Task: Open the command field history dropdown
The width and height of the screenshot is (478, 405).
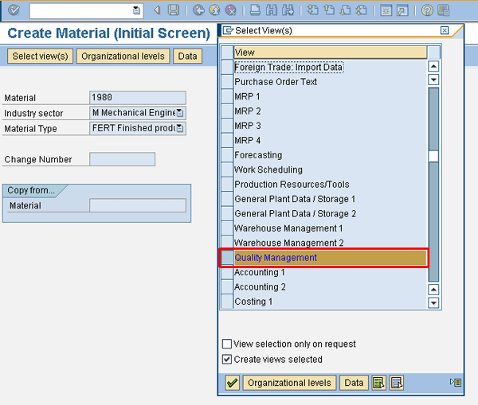Action: point(136,10)
